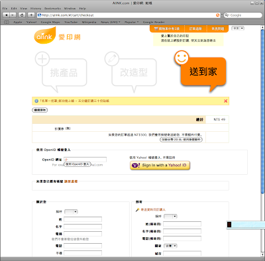Click the alink orange leaf logo
The width and height of the screenshot is (265, 261).
45,35
